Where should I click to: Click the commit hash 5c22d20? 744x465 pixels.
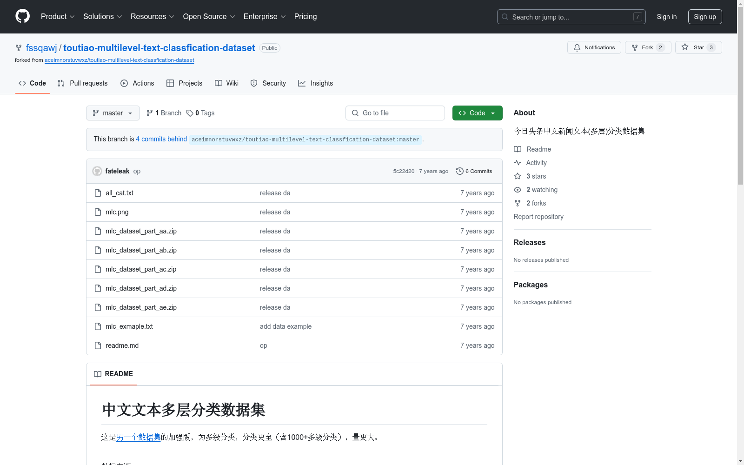(404, 171)
